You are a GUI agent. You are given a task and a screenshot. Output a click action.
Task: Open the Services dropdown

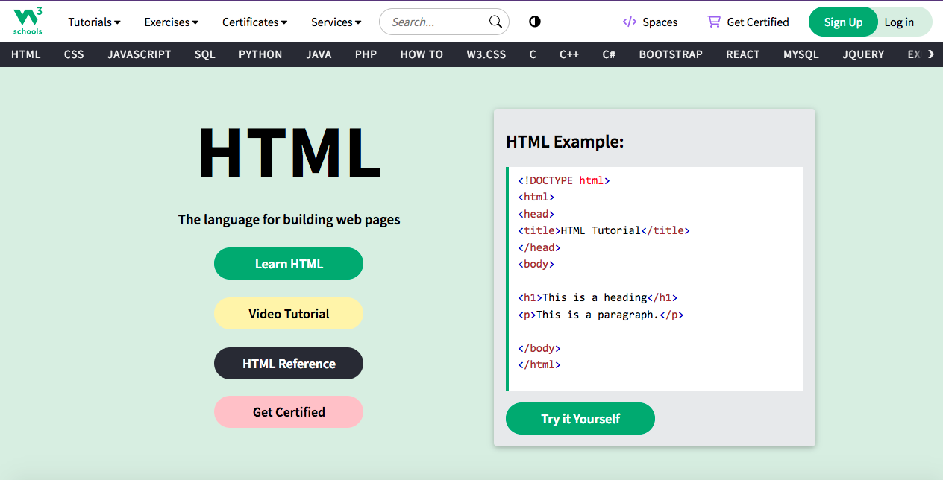pos(336,22)
